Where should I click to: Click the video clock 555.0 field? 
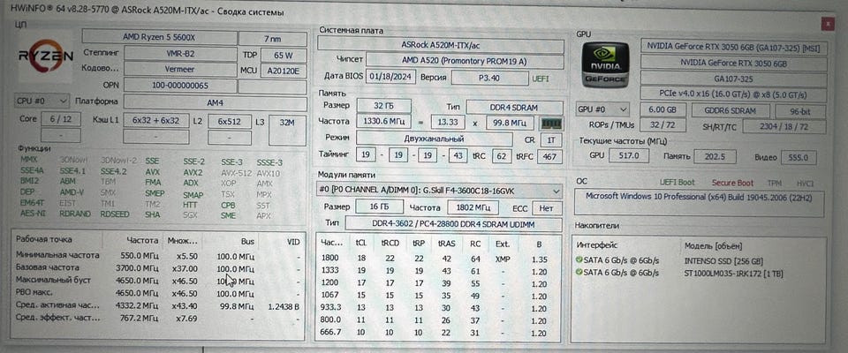799,158
